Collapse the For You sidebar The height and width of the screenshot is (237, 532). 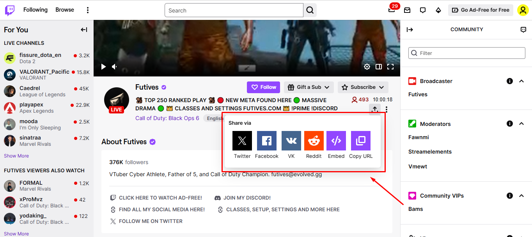tap(84, 30)
